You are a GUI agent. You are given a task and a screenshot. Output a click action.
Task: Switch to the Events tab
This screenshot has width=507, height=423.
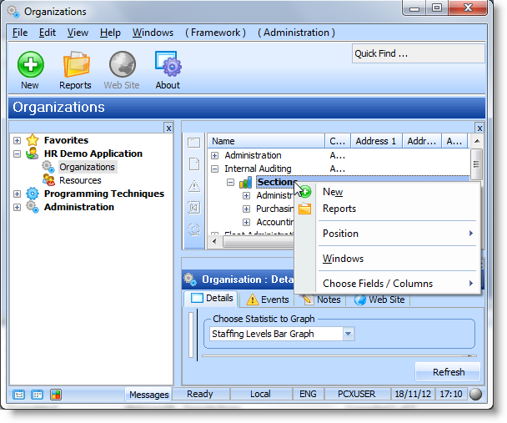click(268, 300)
